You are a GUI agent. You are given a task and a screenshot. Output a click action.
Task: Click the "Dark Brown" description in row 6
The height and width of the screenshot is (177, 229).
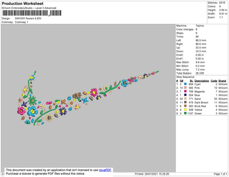coord(202,103)
